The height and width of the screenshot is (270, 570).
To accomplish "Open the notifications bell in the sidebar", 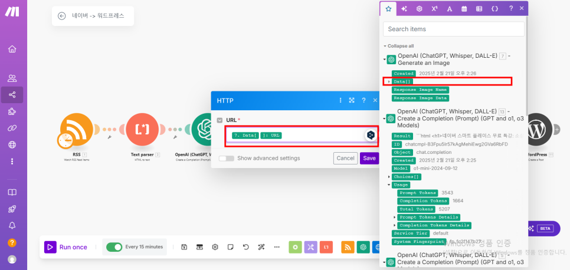I will pos(12,225).
